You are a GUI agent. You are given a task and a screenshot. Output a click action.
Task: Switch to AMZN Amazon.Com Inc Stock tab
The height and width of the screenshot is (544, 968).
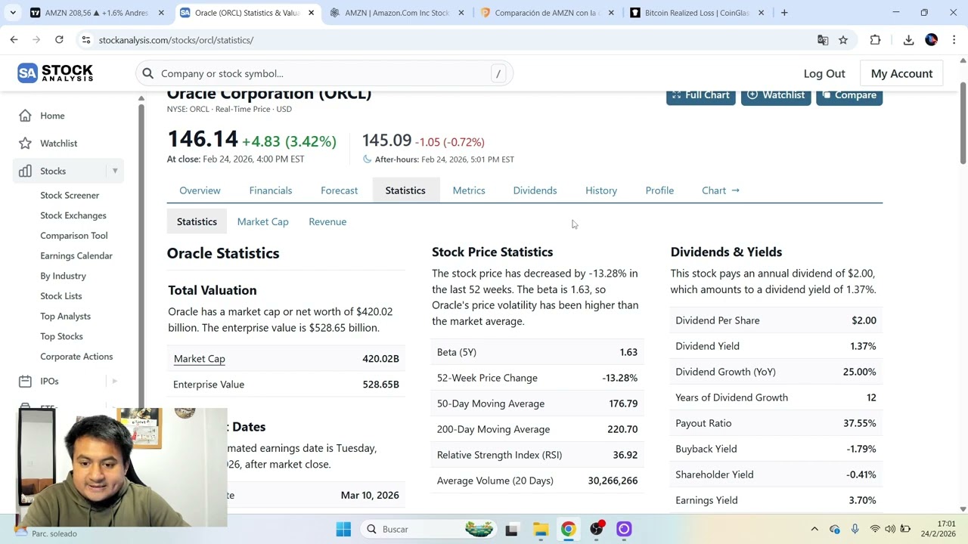pyautogui.click(x=396, y=13)
